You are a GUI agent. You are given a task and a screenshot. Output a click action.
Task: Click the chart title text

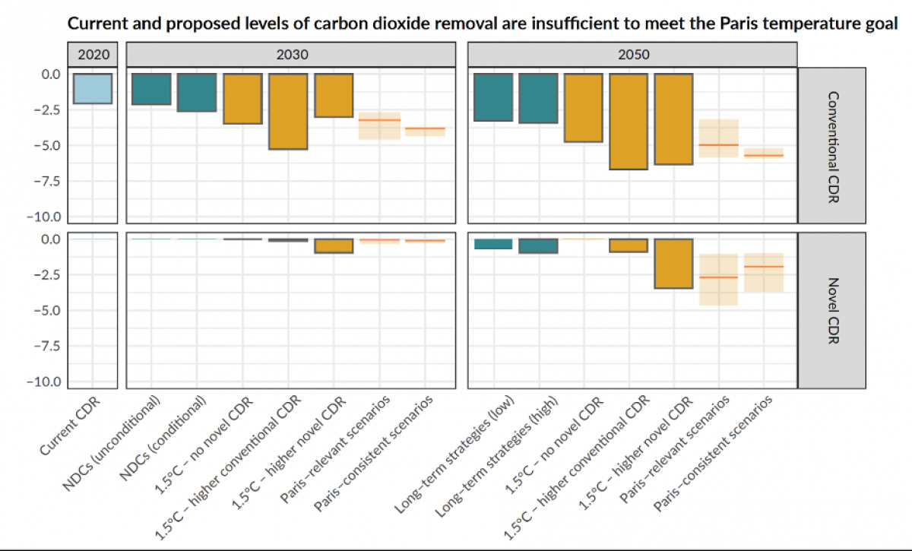(483, 23)
